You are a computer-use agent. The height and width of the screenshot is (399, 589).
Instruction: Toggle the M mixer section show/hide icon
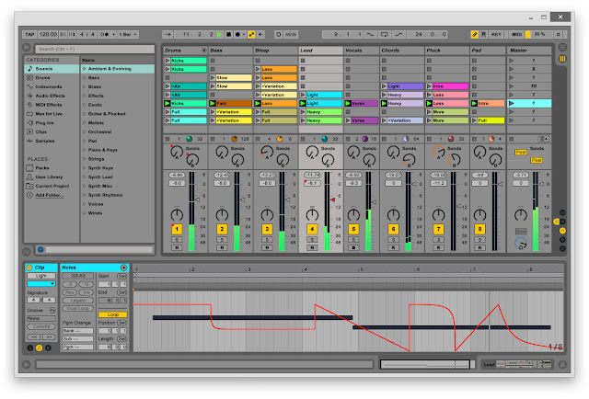[x=562, y=231]
